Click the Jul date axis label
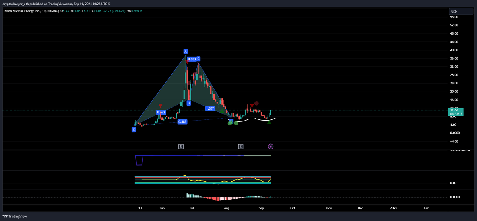 coord(192,208)
